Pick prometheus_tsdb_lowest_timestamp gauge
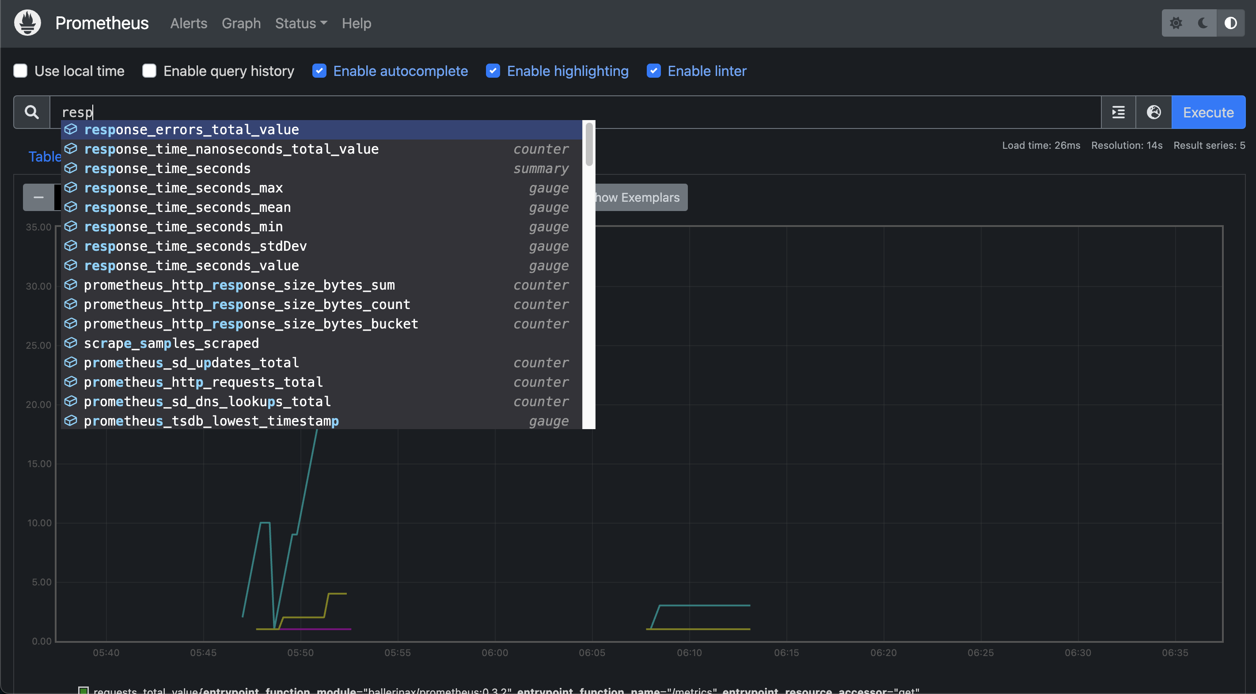This screenshot has height=694, width=1256. point(321,421)
